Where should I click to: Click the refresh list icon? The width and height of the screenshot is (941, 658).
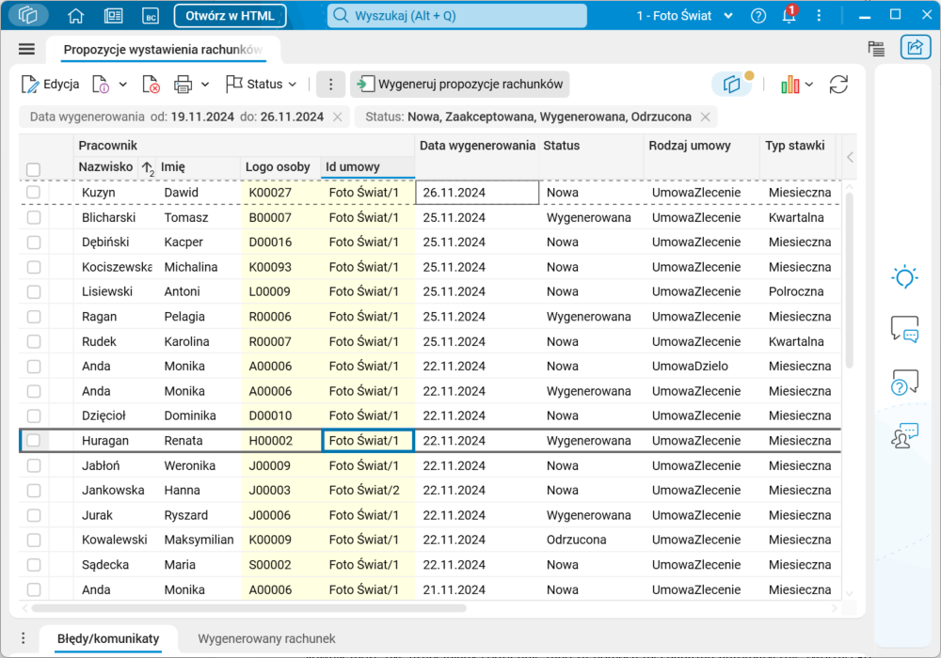(x=838, y=85)
